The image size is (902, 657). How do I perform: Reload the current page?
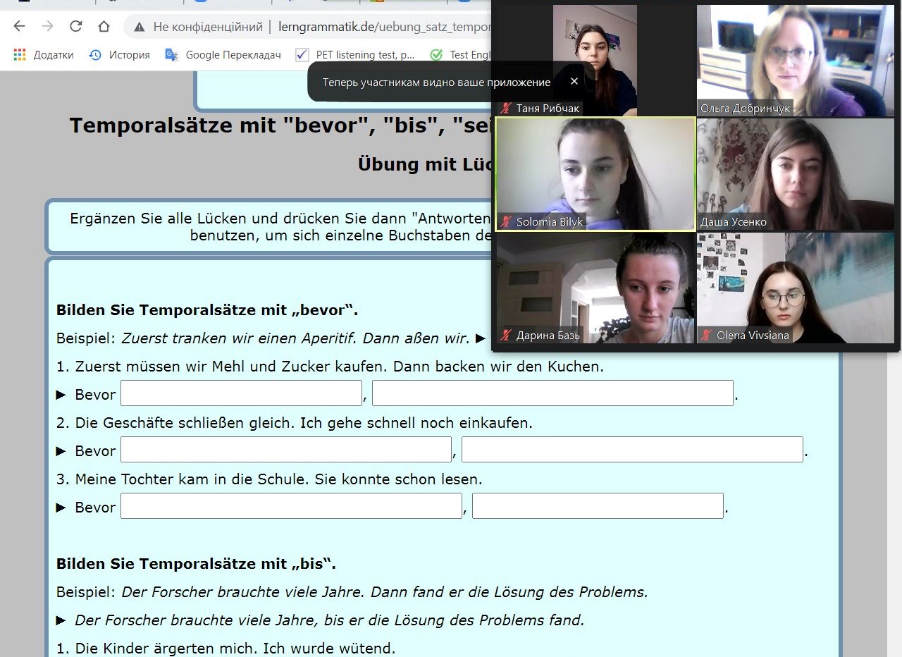tap(75, 27)
